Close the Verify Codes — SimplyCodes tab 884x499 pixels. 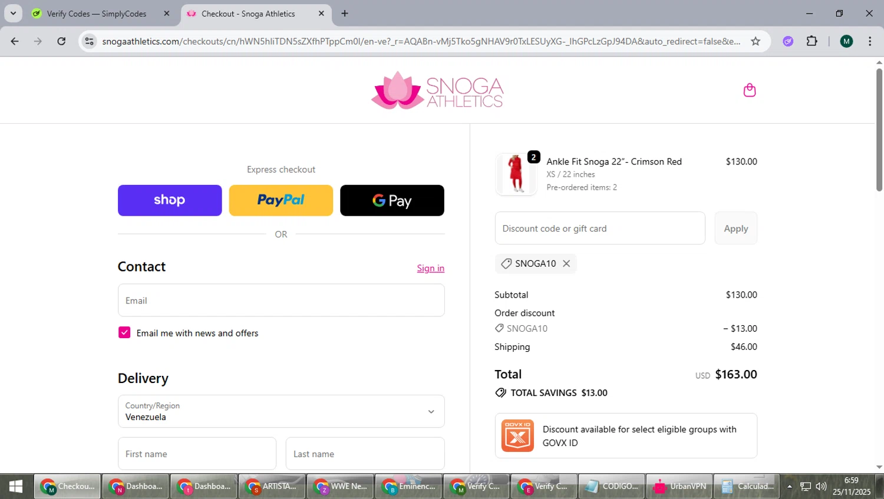click(x=167, y=14)
